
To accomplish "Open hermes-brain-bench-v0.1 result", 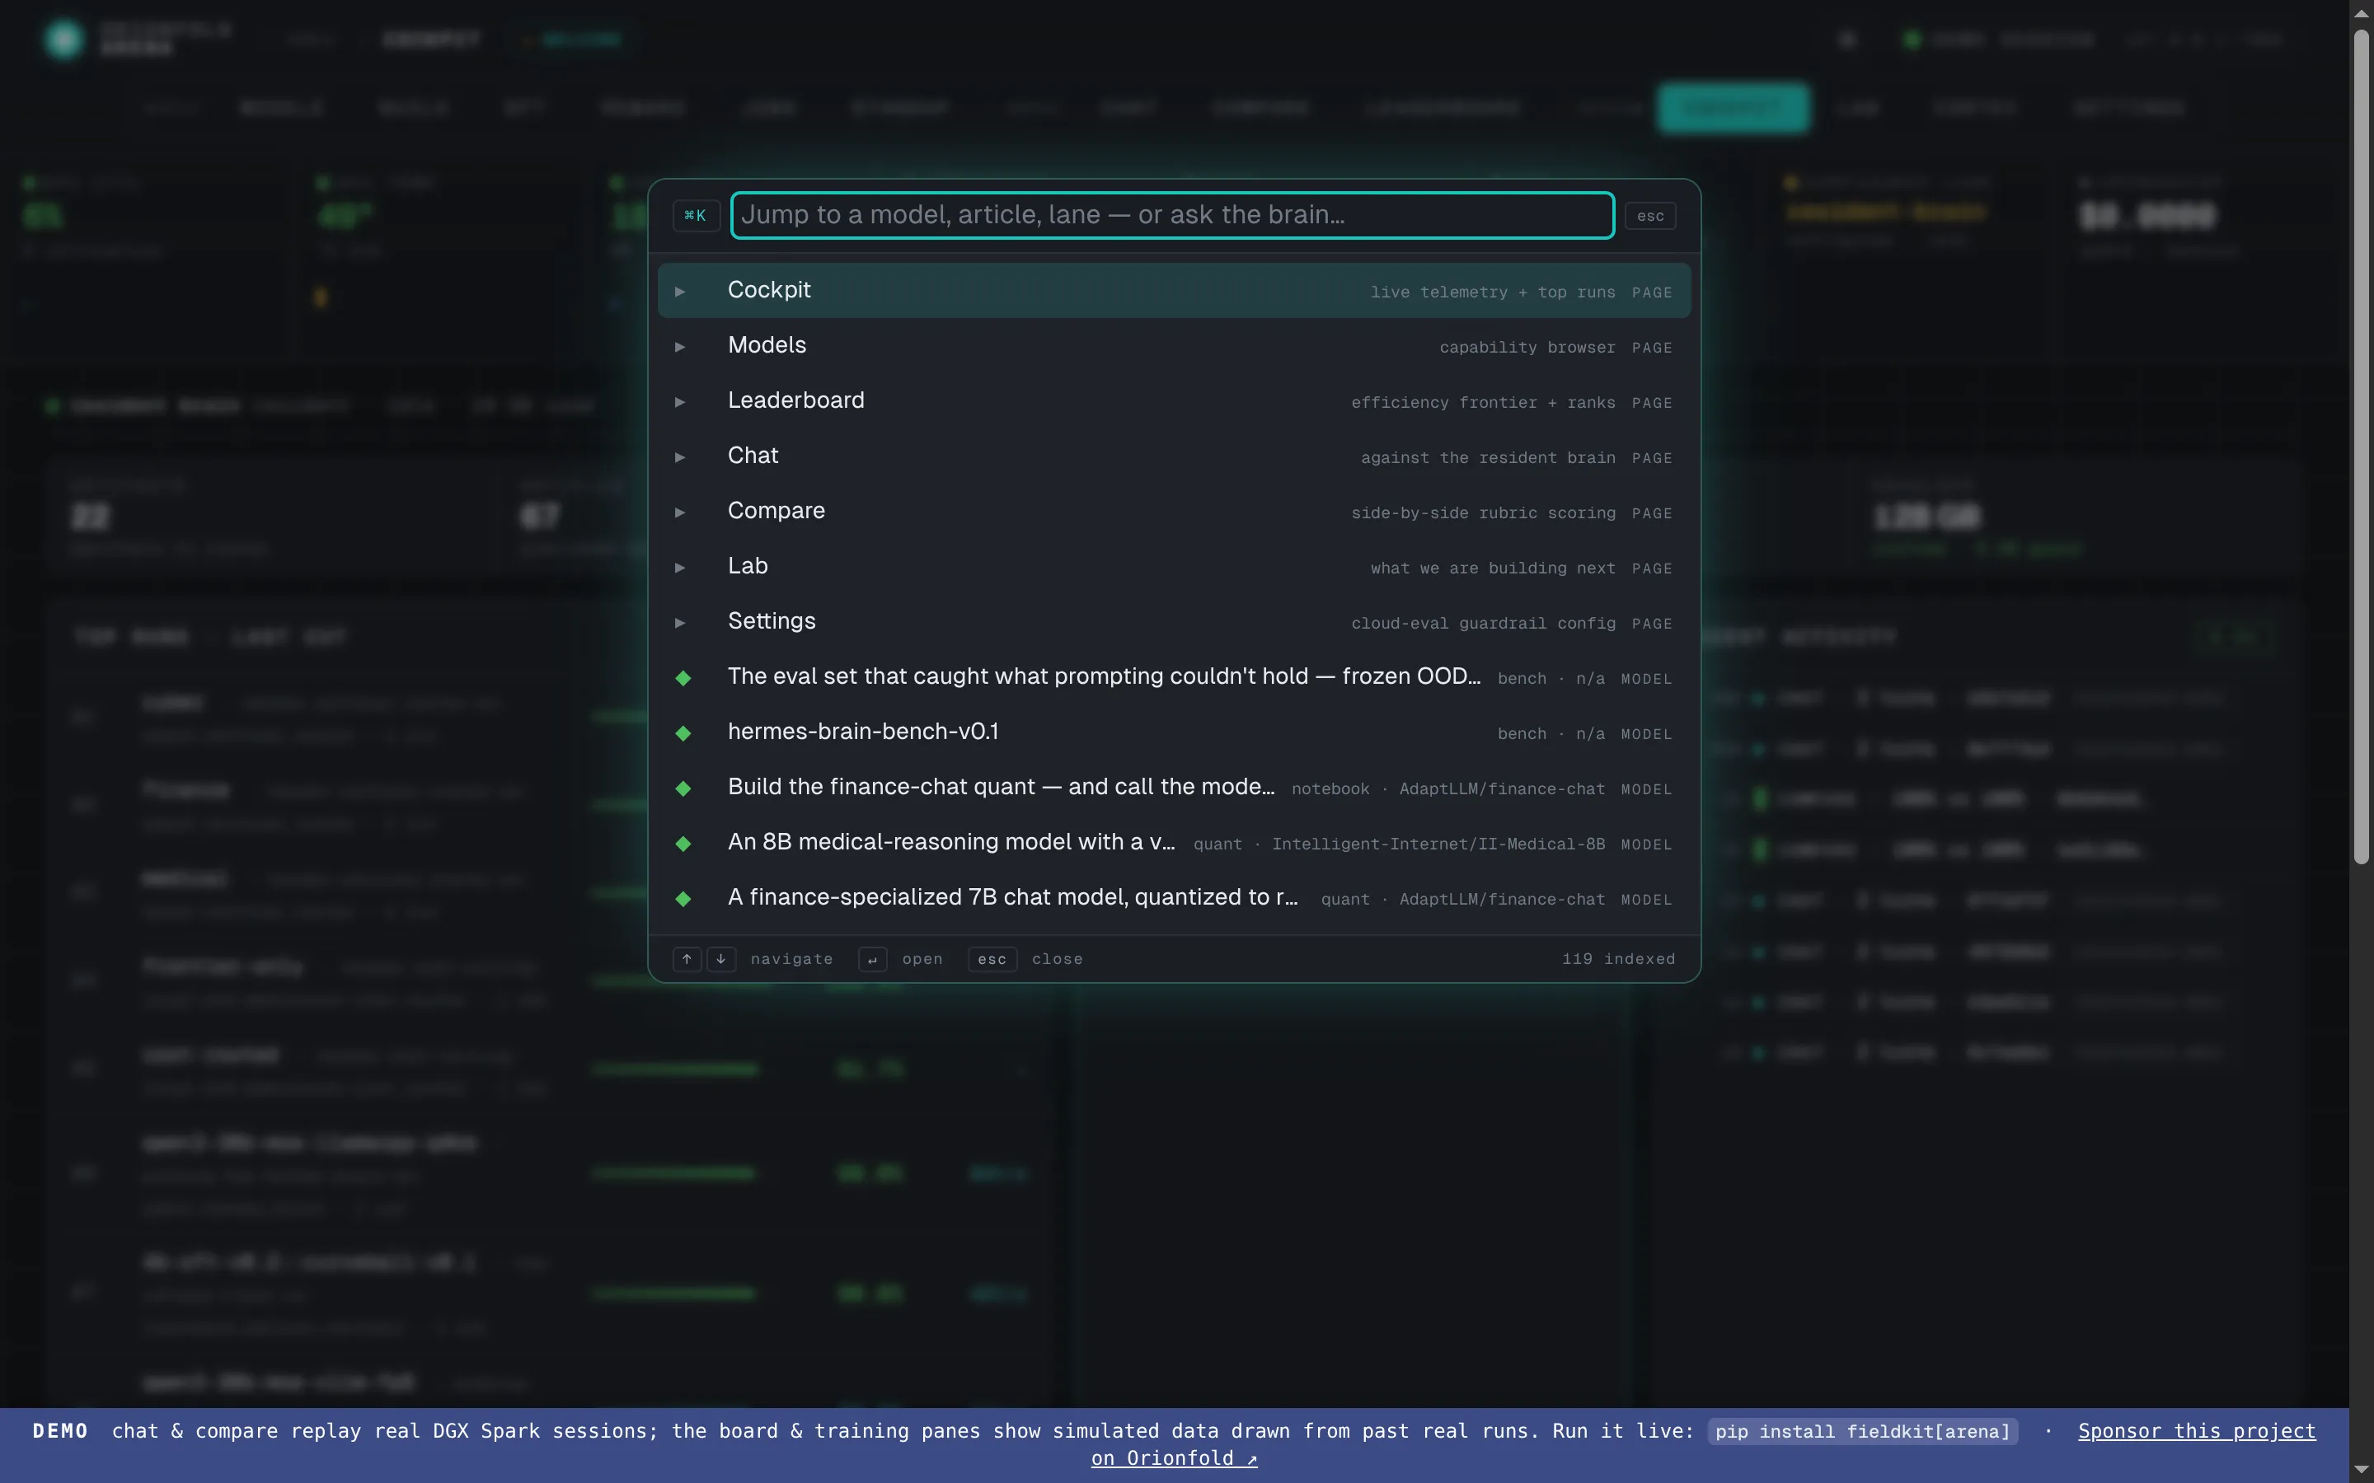I will (x=1173, y=732).
